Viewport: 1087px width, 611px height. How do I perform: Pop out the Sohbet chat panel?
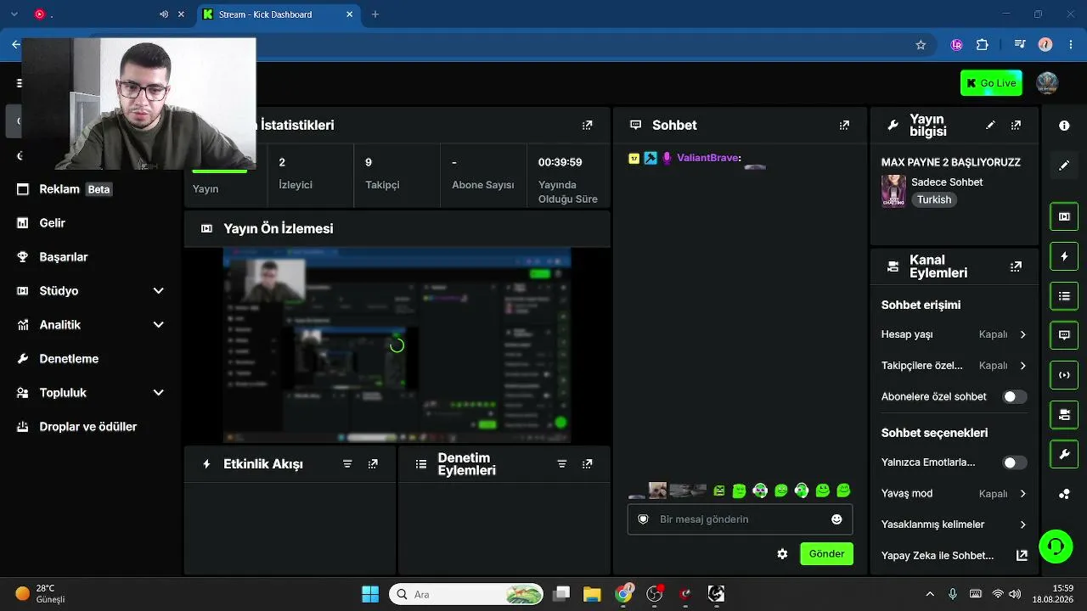click(844, 125)
